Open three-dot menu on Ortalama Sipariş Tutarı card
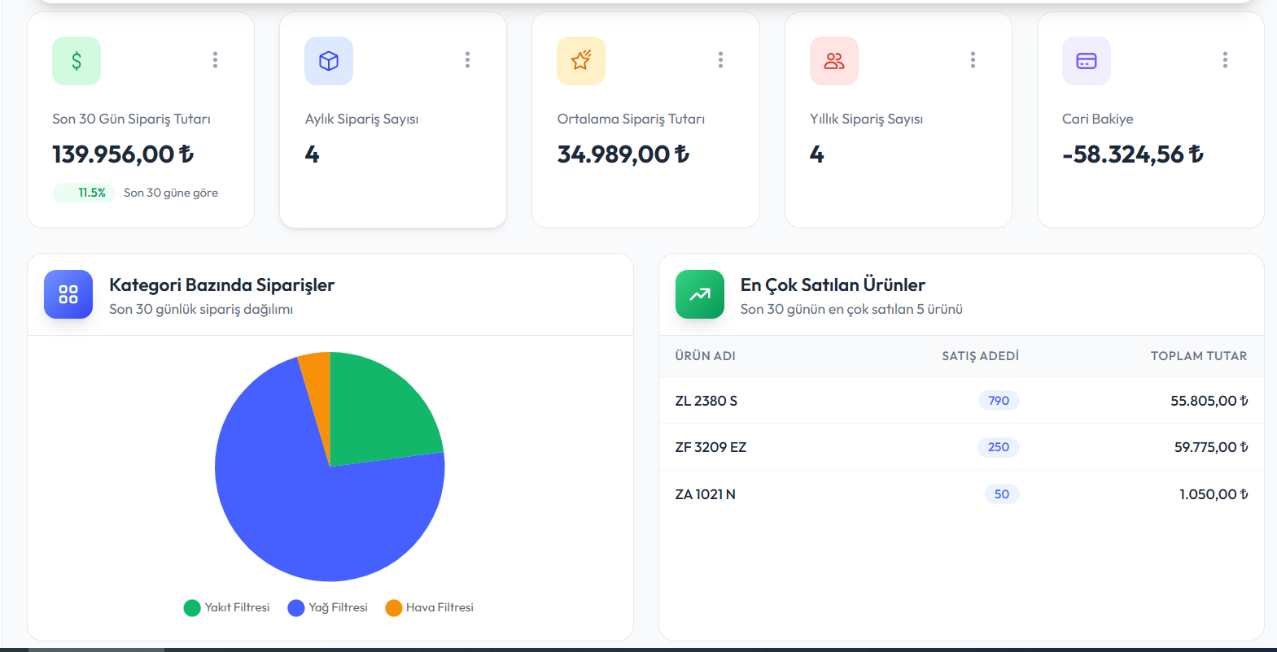The width and height of the screenshot is (1277, 652). [720, 59]
